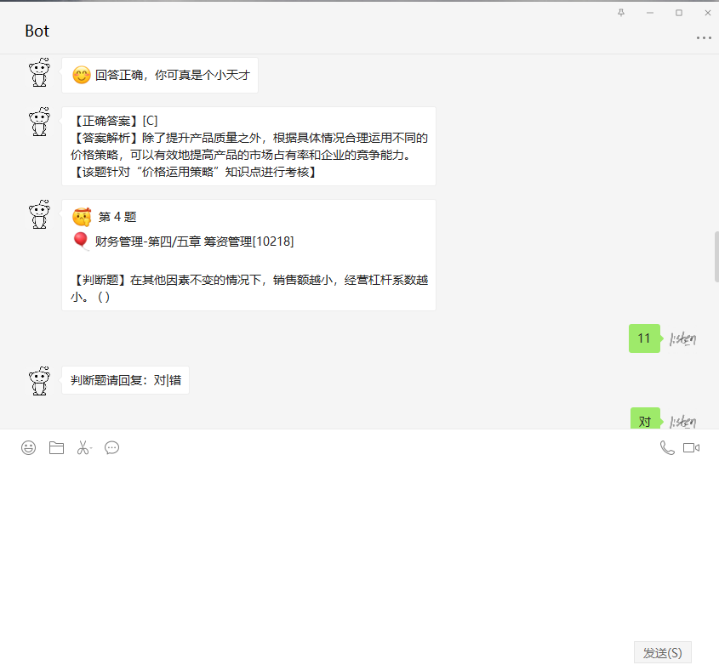Click the 判断题请回复 对|错 prompt message
The image size is (719, 665).
click(x=125, y=380)
